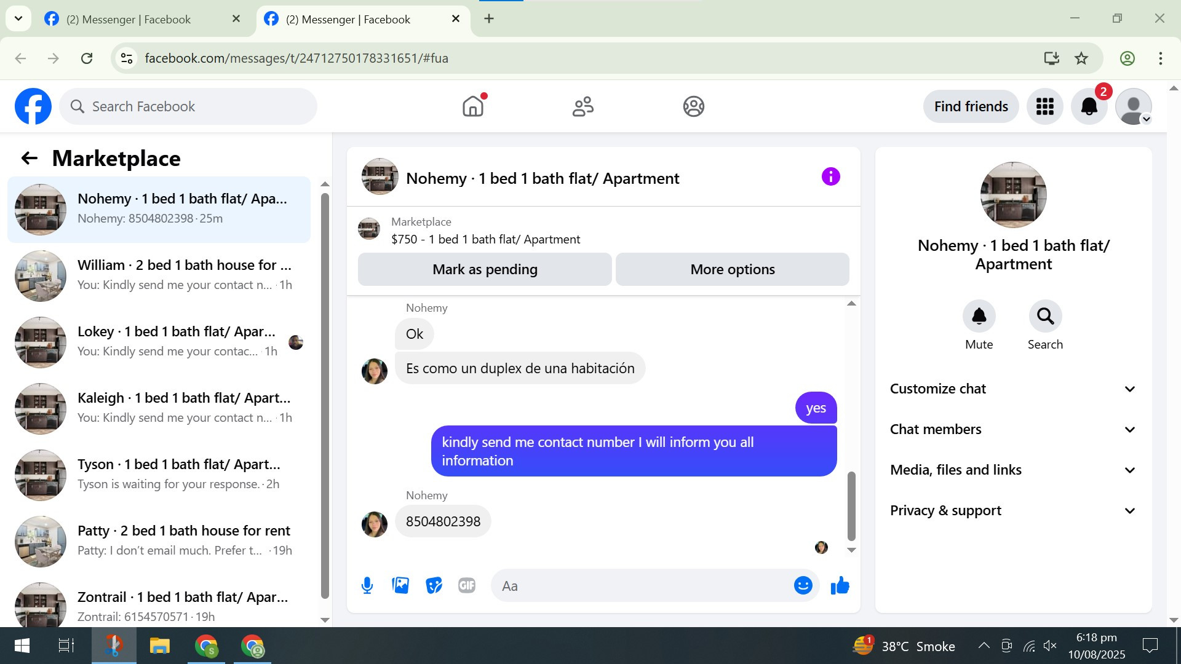1181x664 pixels.
Task: Toggle conversation information panel icon
Action: (x=830, y=177)
